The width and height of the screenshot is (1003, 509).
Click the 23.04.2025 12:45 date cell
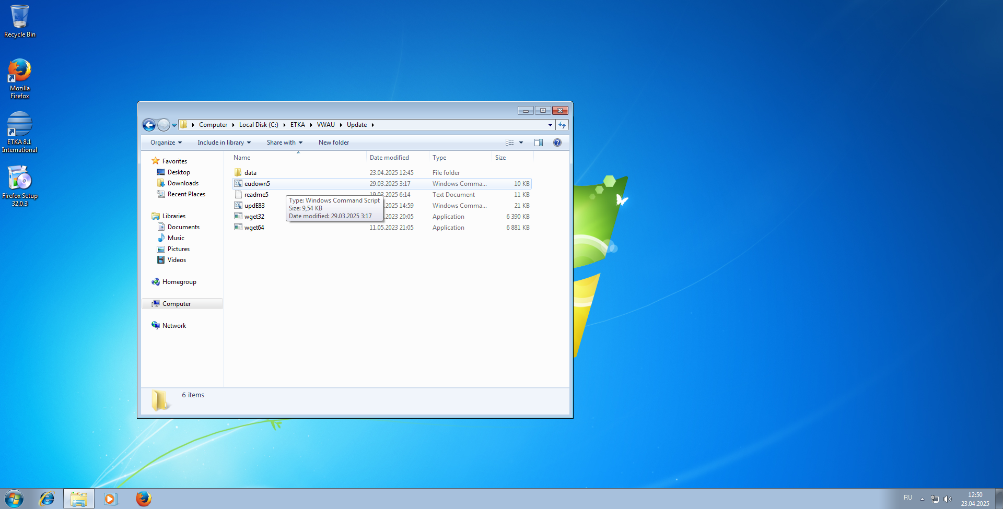[x=391, y=173]
